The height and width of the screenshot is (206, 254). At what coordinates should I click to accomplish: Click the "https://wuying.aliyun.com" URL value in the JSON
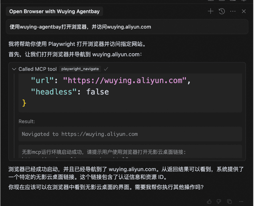click(x=125, y=80)
